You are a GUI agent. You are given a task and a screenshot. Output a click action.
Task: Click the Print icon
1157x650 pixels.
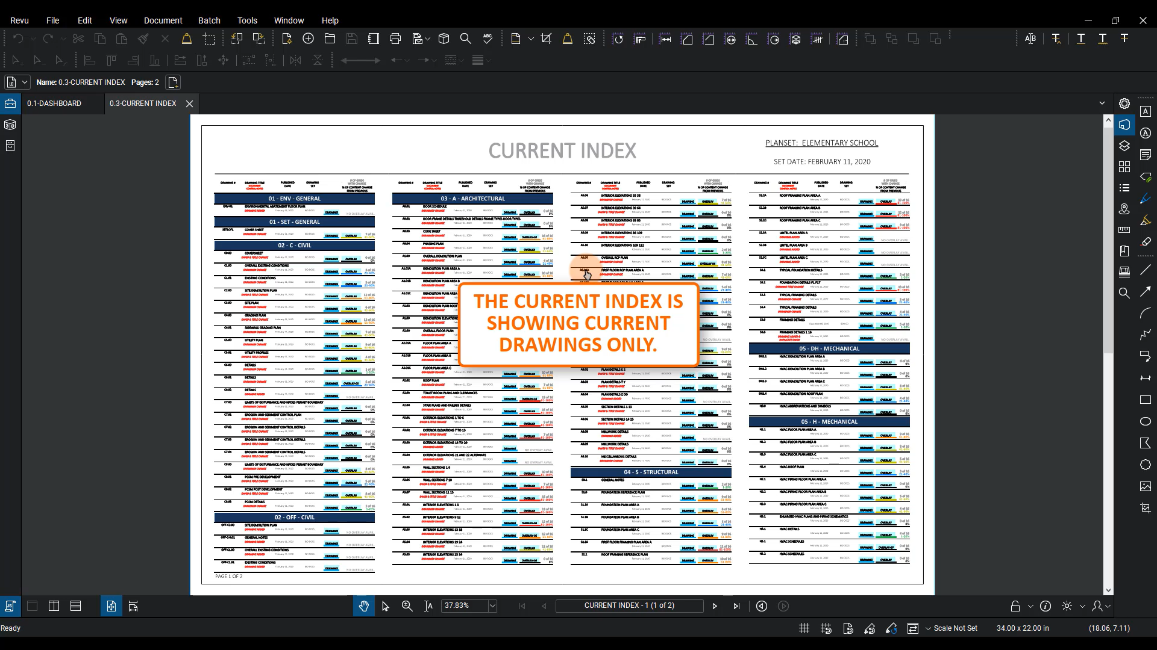coord(395,39)
